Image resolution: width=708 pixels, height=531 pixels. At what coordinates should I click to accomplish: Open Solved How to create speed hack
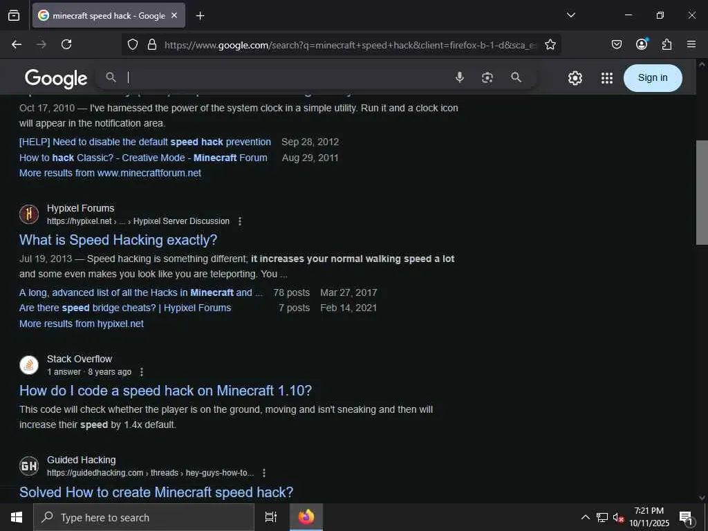click(x=156, y=492)
